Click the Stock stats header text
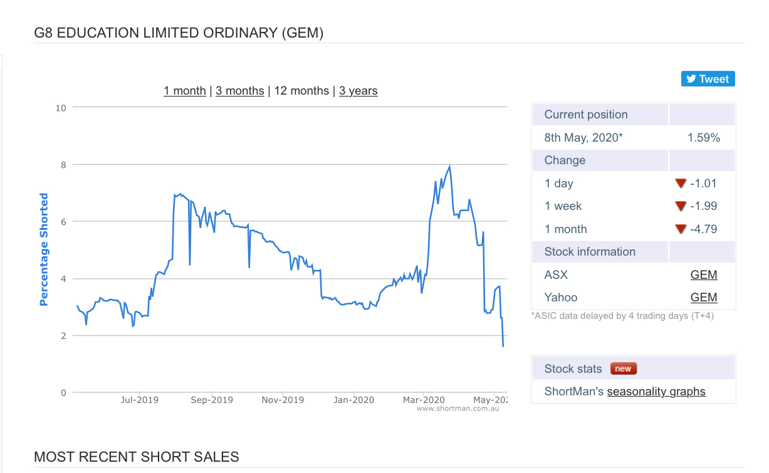Image resolution: width=769 pixels, height=473 pixels. pyautogui.click(x=573, y=369)
